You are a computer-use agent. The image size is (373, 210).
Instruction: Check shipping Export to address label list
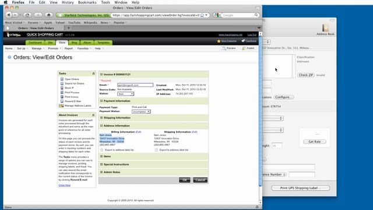coord(156,150)
